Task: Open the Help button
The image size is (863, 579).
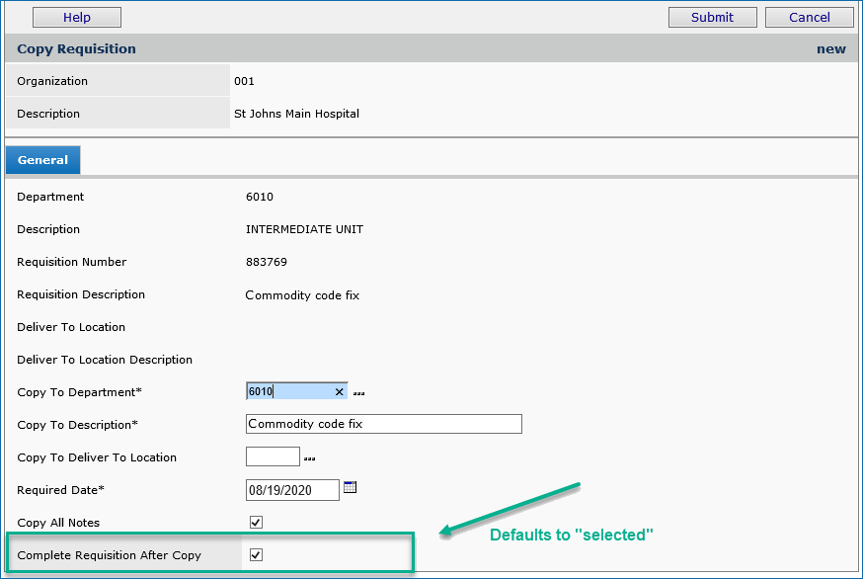Action: [x=77, y=17]
